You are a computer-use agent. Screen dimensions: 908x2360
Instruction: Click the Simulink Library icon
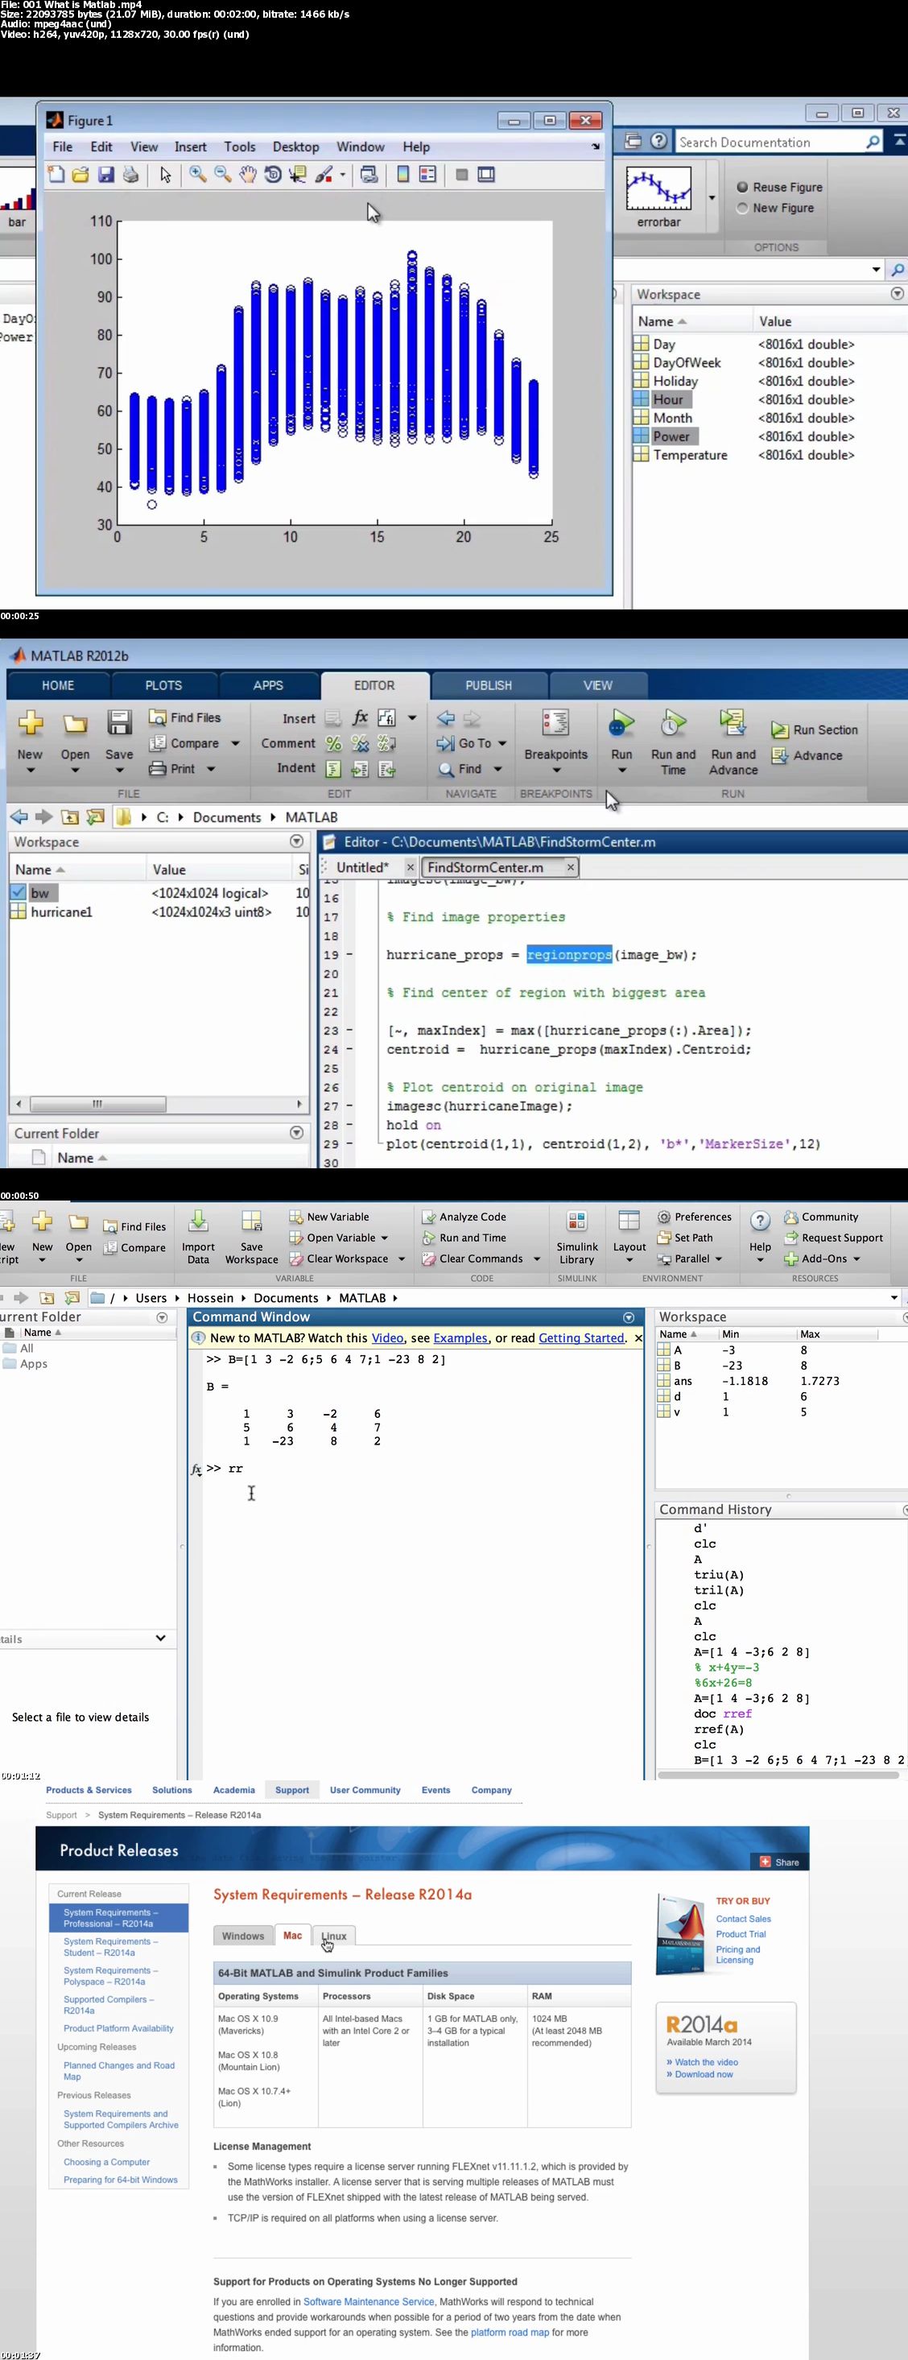tap(576, 1221)
